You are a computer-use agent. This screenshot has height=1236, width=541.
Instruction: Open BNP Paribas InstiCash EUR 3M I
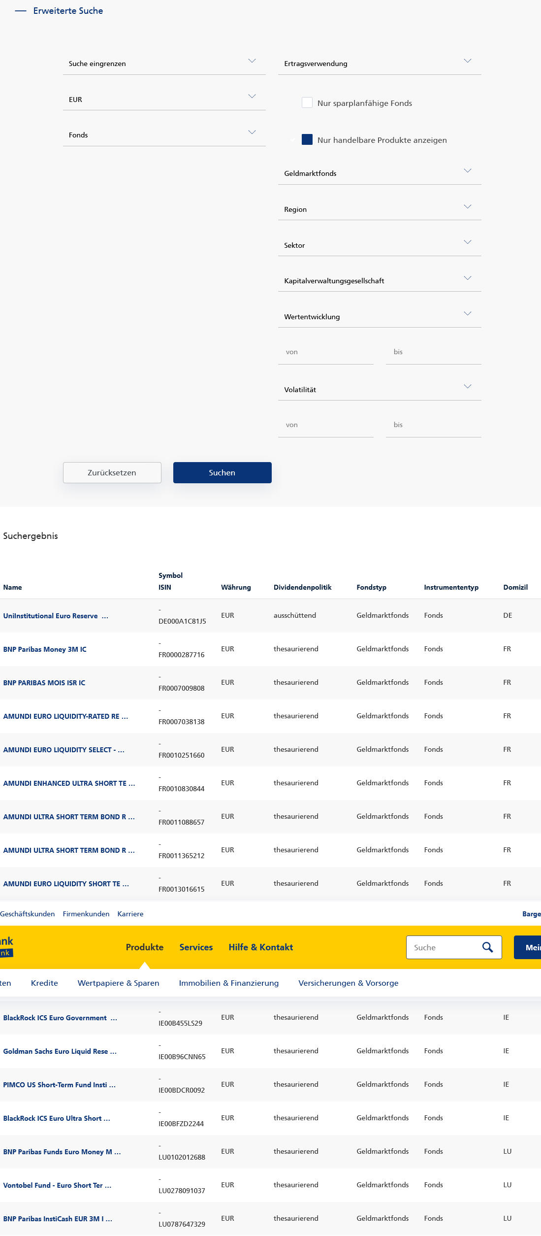point(58,1219)
